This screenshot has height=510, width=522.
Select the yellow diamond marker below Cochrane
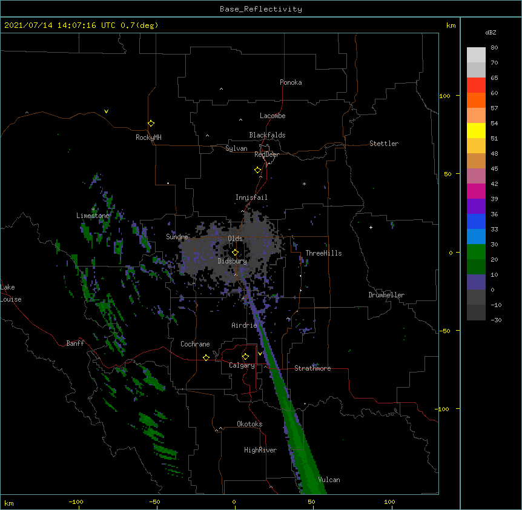coord(206,357)
